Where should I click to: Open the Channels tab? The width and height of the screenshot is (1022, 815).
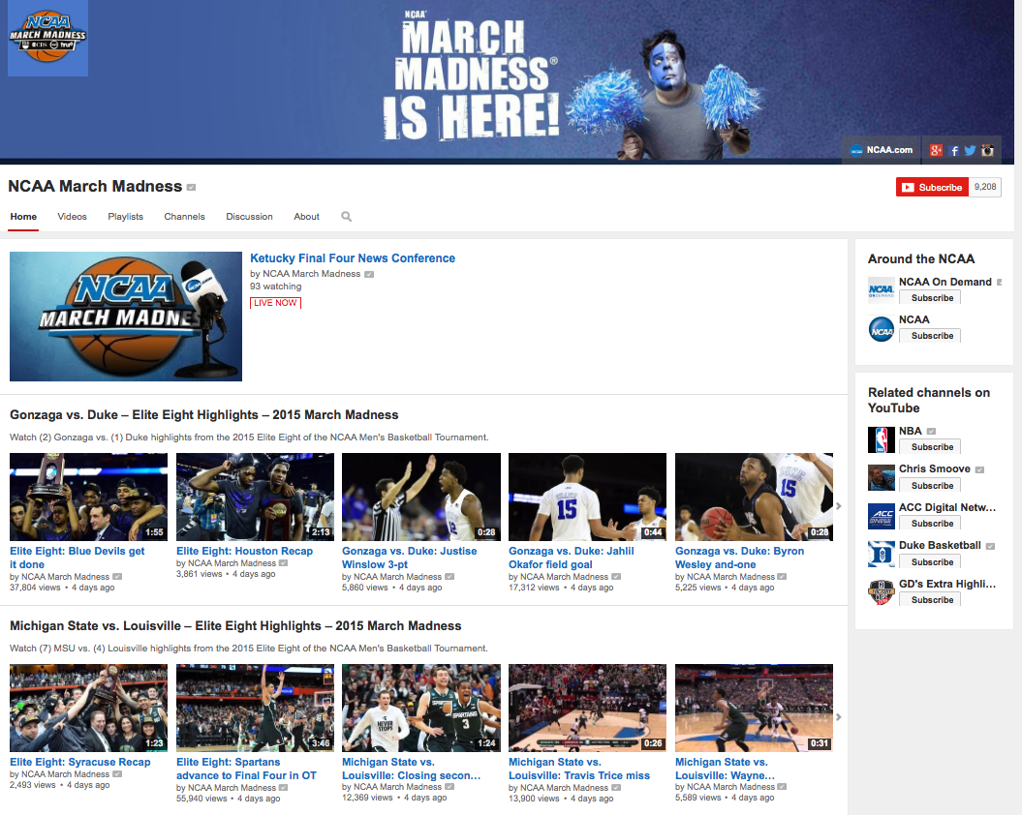click(184, 216)
